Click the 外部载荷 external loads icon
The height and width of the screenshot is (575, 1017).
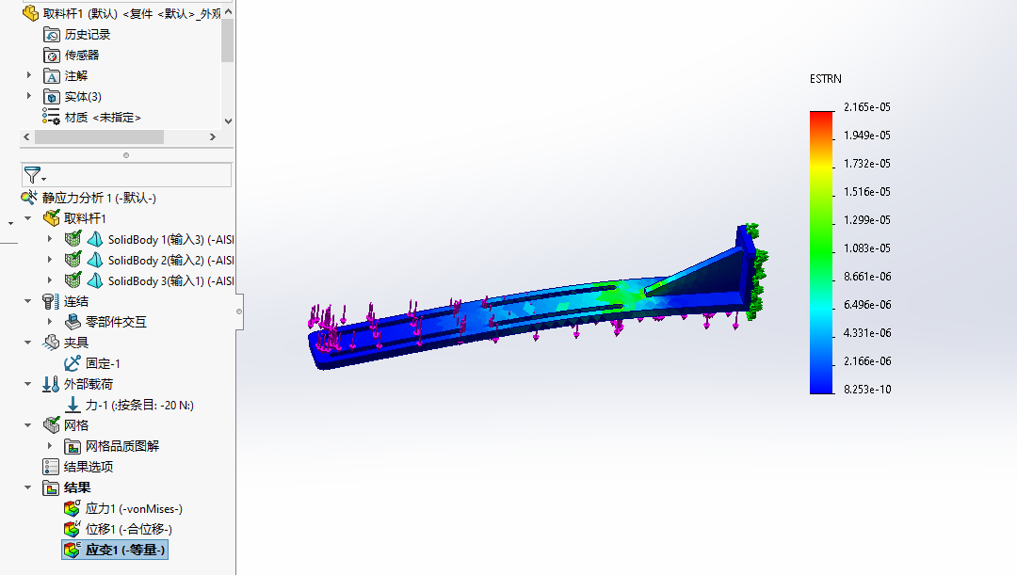click(51, 384)
